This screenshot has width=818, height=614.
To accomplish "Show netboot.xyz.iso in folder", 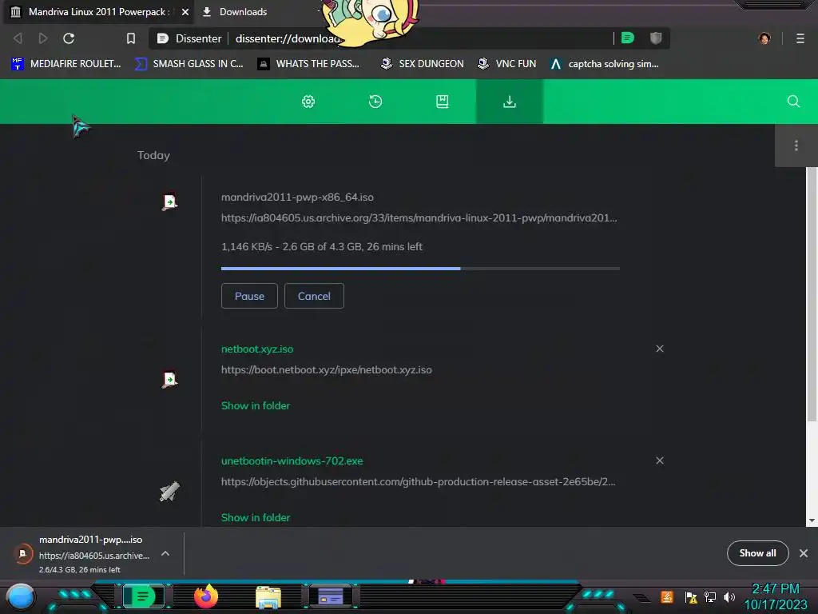I will [x=256, y=405].
